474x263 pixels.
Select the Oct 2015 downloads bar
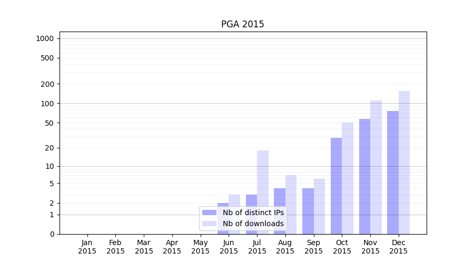348,178
